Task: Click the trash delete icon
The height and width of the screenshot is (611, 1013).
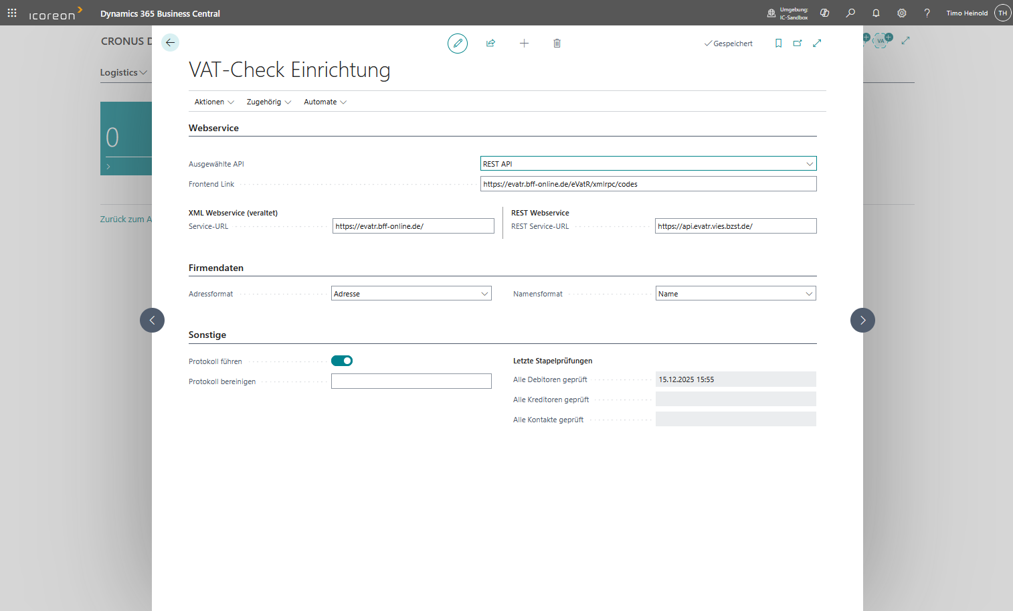Action: click(x=557, y=43)
